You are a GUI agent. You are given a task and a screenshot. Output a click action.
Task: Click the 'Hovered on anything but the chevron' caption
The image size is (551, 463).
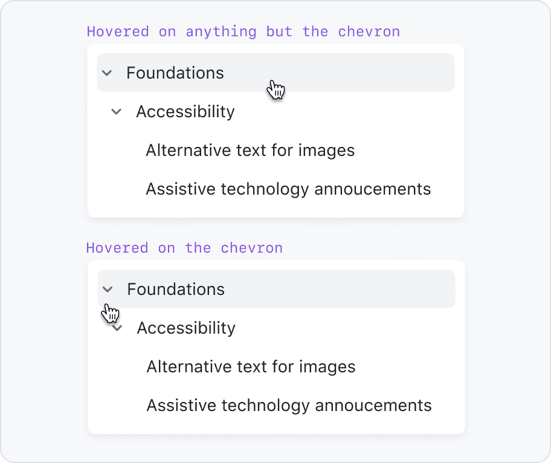(x=243, y=31)
